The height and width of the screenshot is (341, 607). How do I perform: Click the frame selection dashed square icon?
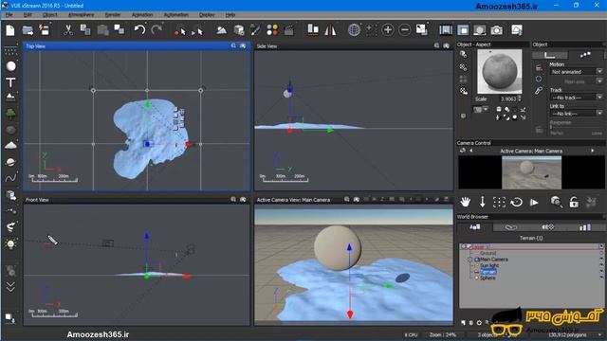(500, 202)
